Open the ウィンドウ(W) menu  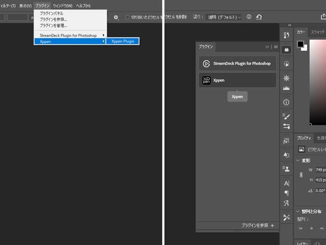click(62, 6)
